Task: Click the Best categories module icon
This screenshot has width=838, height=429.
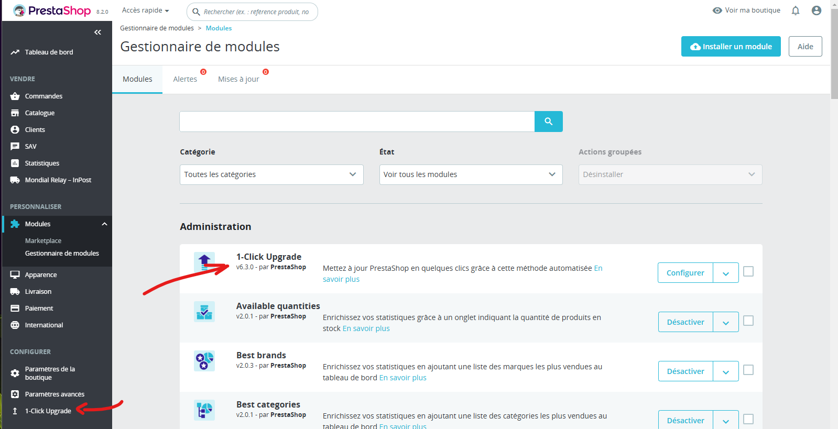Action: 204,410
